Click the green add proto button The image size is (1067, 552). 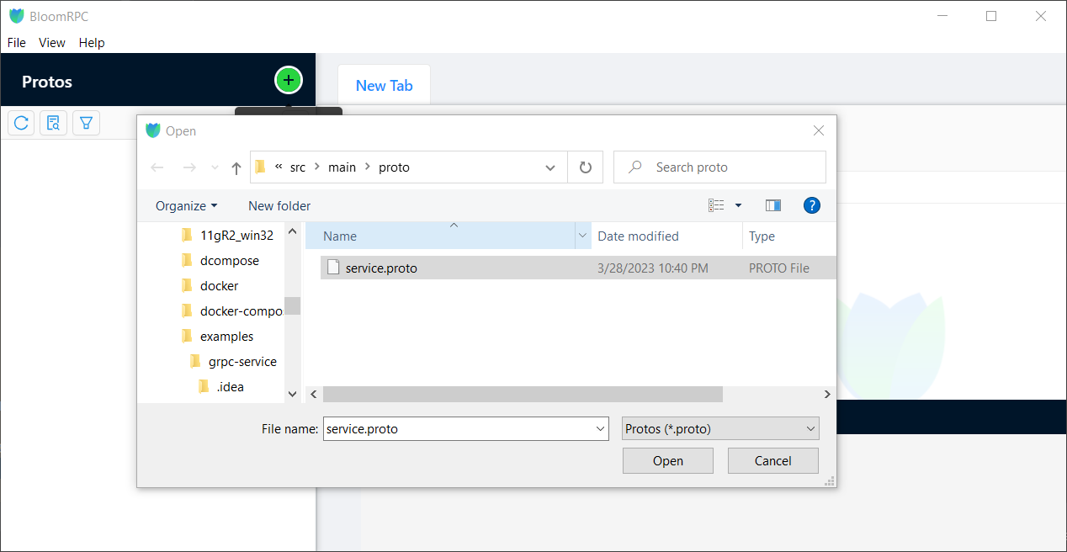289,80
